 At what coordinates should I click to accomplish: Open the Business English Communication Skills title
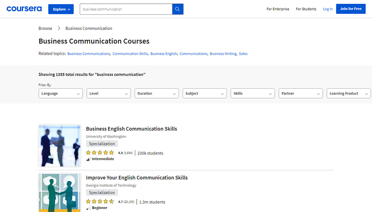point(132,129)
